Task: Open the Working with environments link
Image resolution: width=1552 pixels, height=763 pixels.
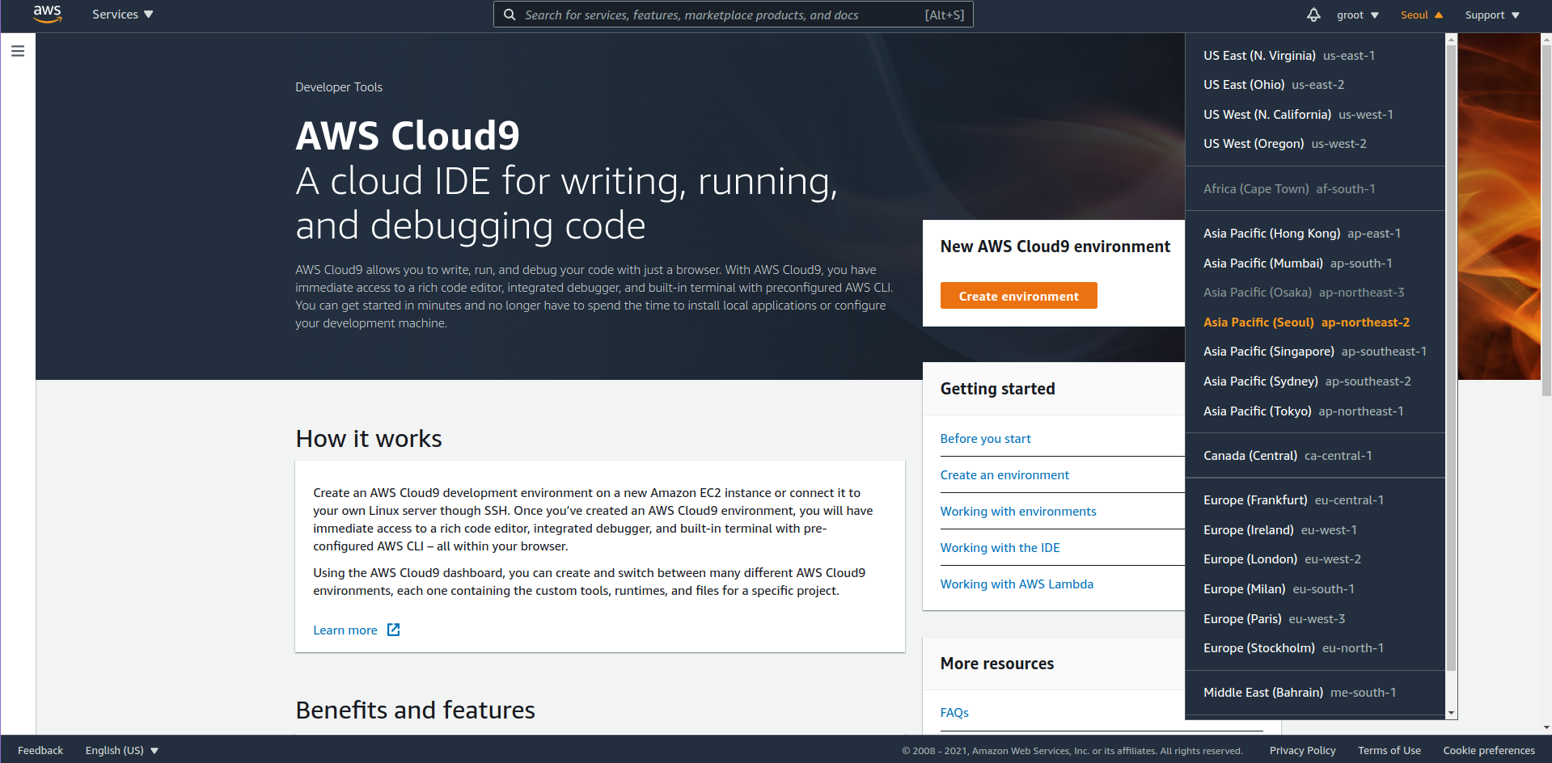Action: pyautogui.click(x=1018, y=511)
